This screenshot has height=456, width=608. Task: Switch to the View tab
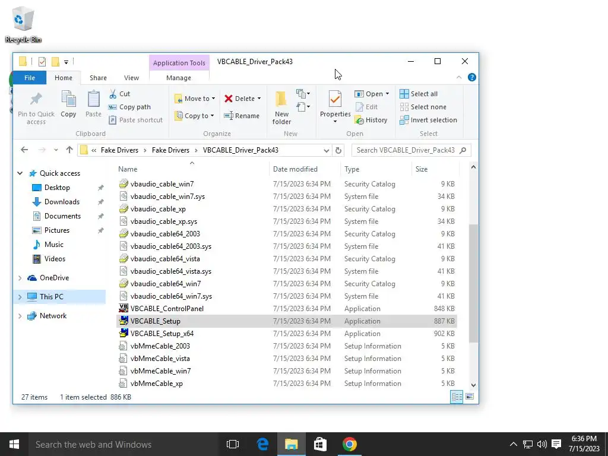coord(131,78)
